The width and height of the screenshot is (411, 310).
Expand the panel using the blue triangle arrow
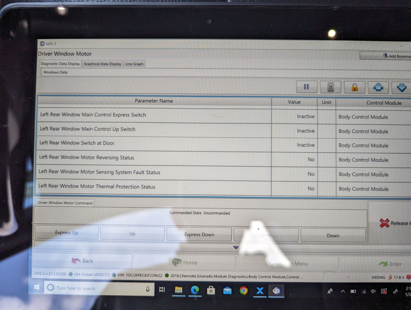tap(236, 247)
